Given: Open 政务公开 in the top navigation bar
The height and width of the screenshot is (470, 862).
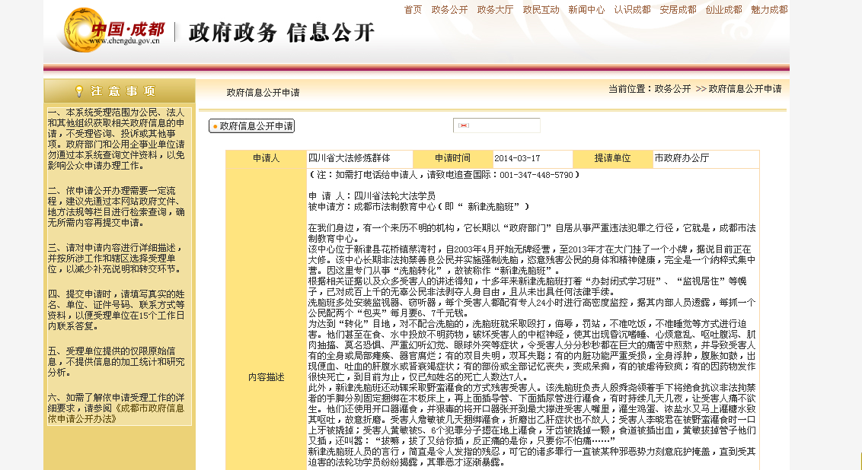Looking at the screenshot, I should [x=449, y=10].
